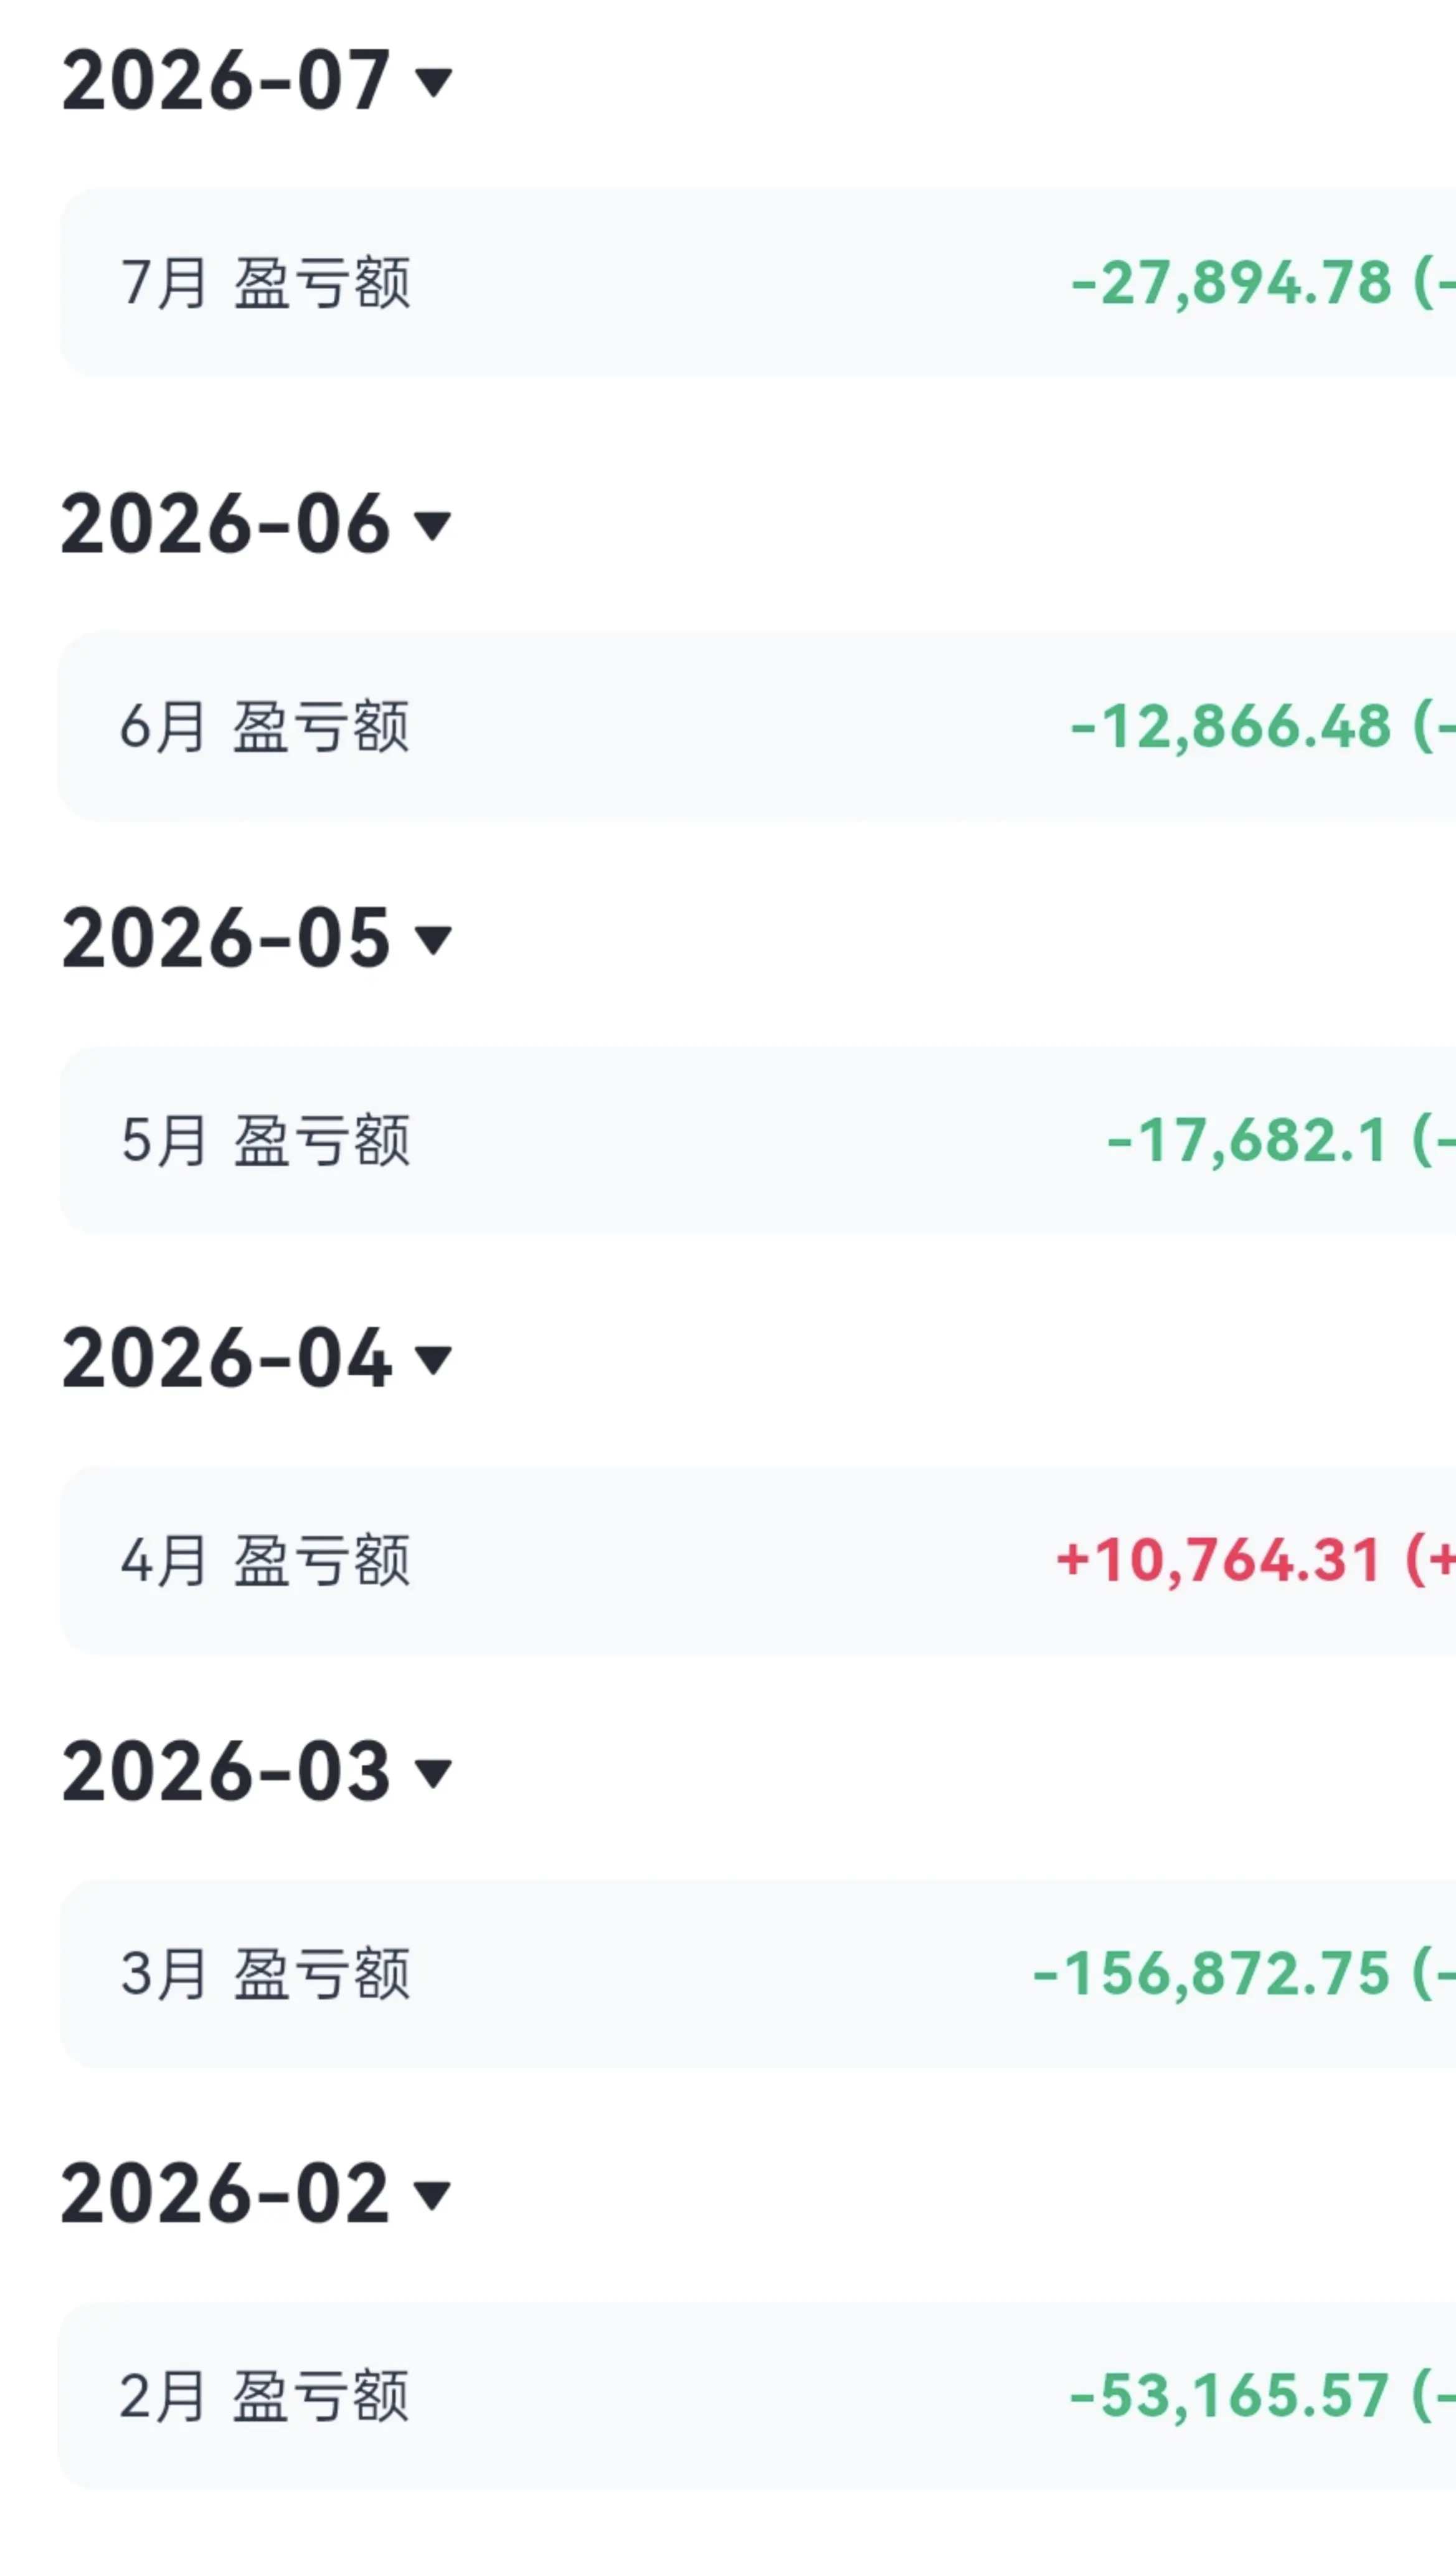Tap the +10,764.31 profit amount

(1219, 1560)
